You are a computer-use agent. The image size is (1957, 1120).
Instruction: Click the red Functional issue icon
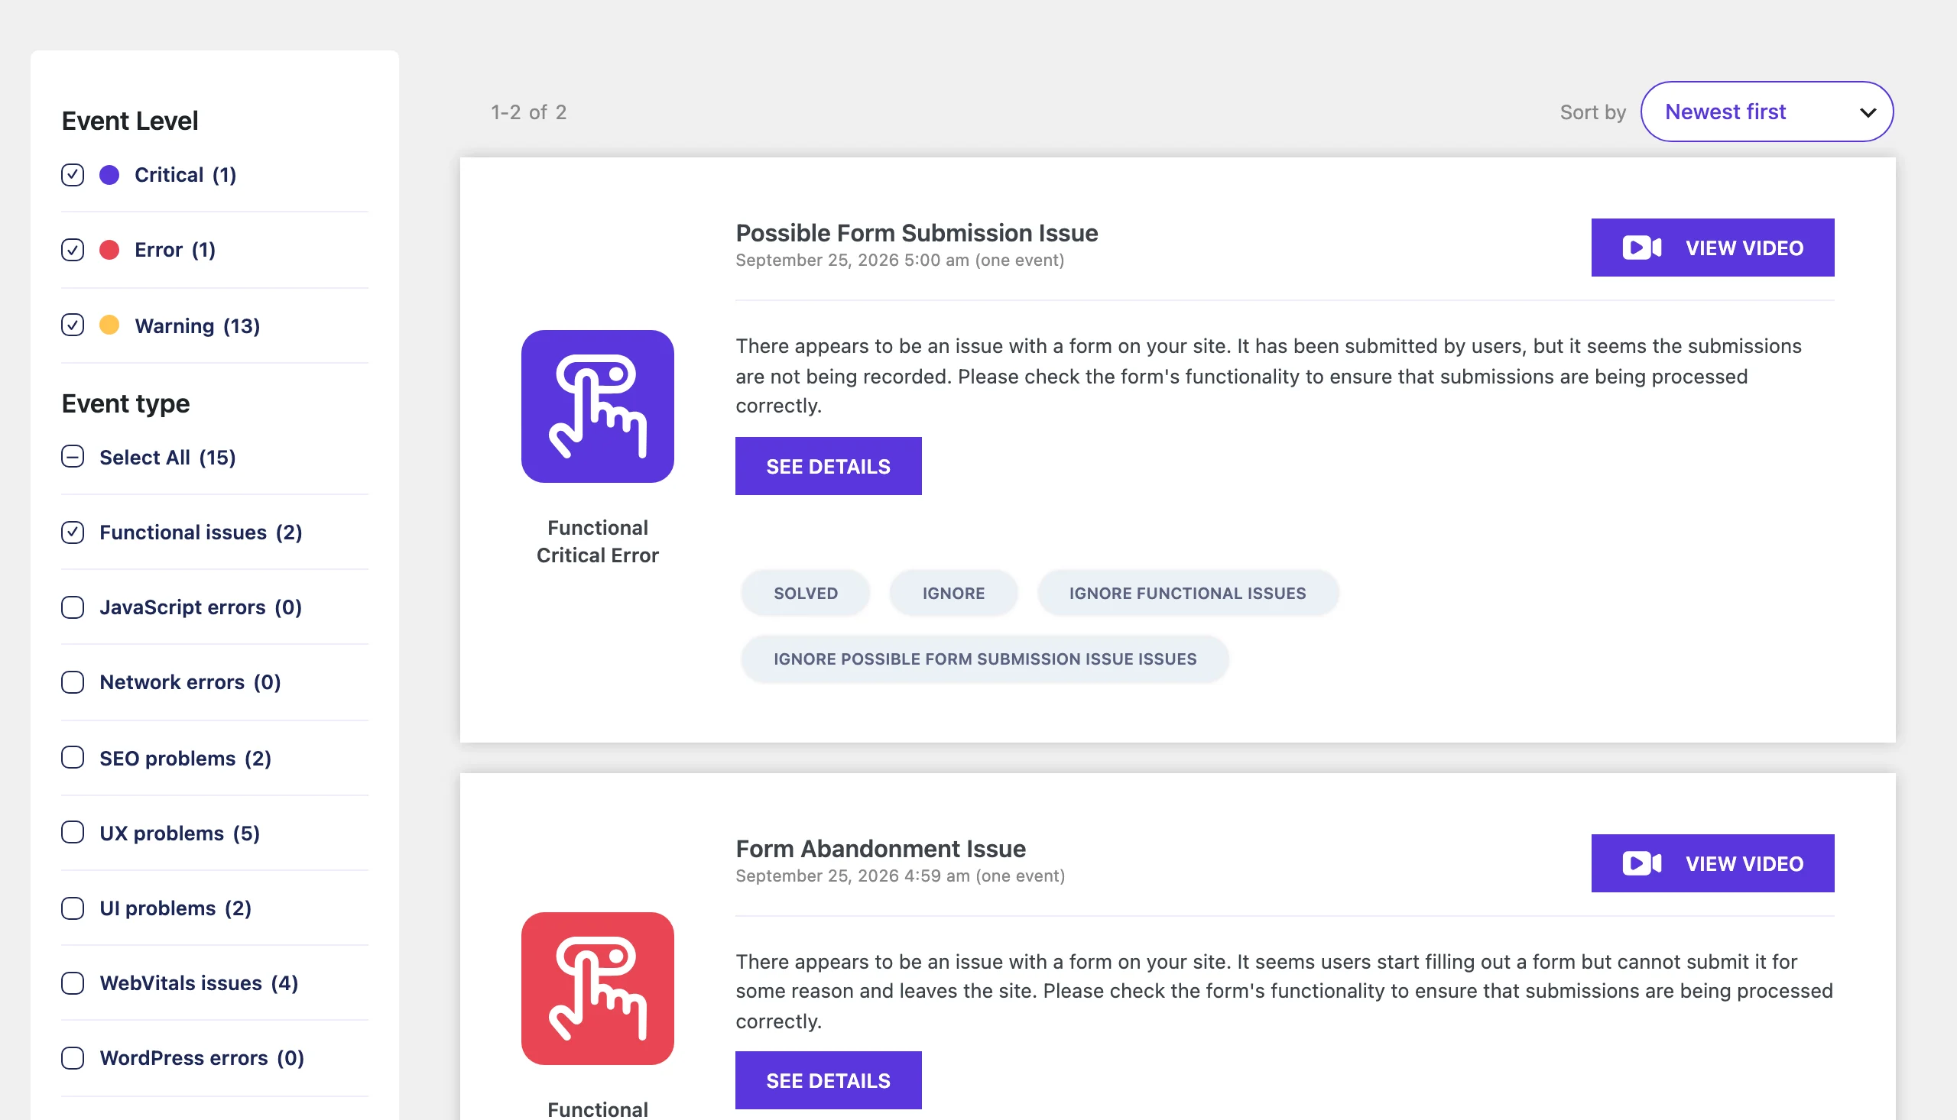click(597, 989)
